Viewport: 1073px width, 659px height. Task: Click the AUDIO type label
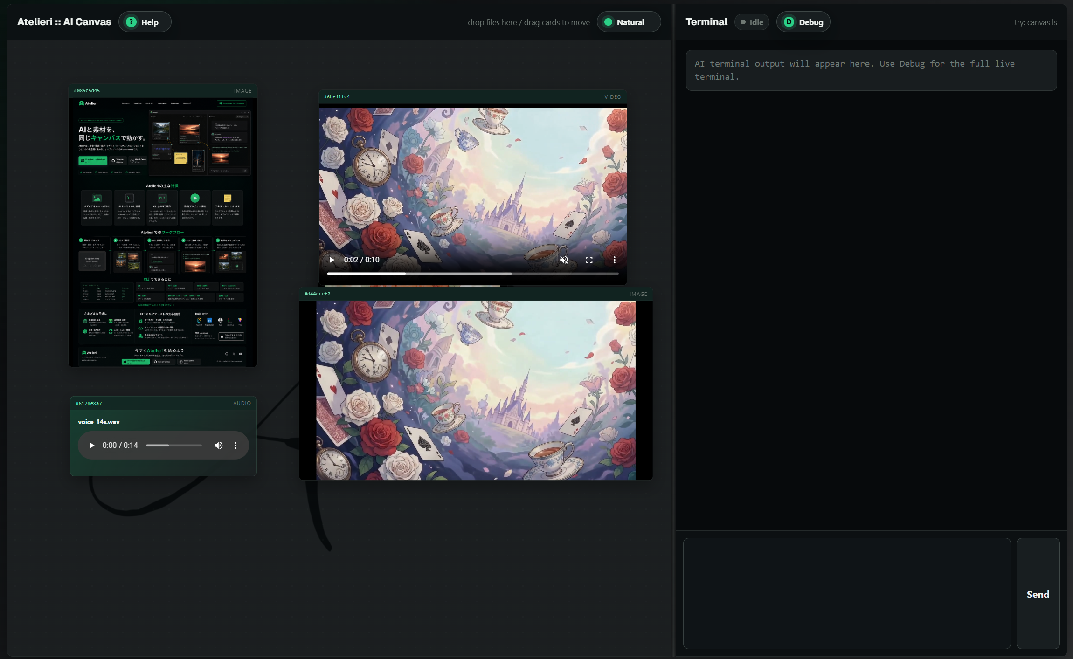coord(242,404)
